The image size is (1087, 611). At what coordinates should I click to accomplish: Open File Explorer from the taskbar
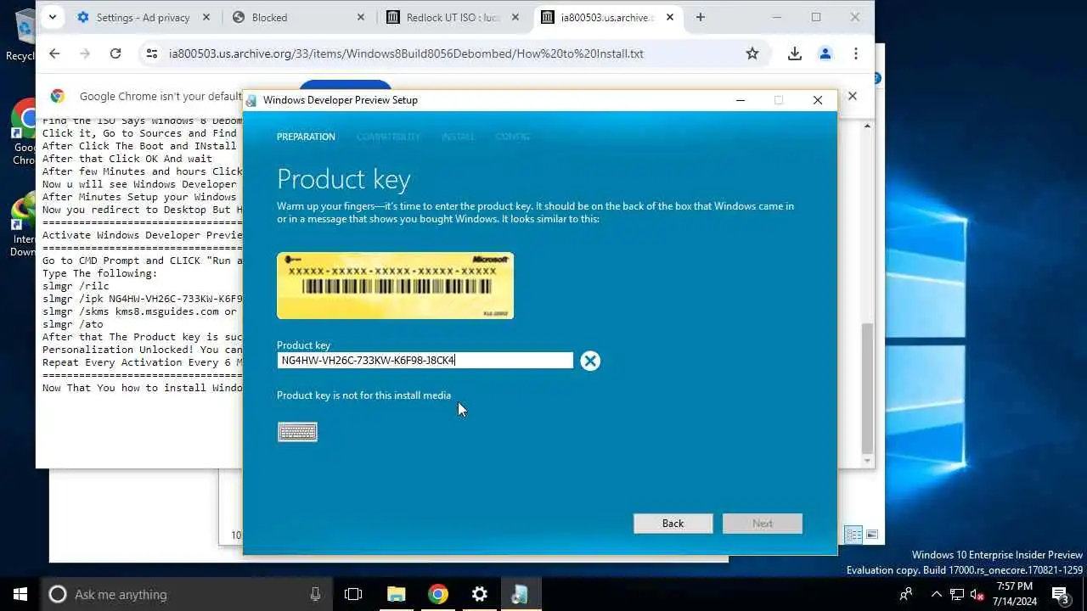point(397,594)
